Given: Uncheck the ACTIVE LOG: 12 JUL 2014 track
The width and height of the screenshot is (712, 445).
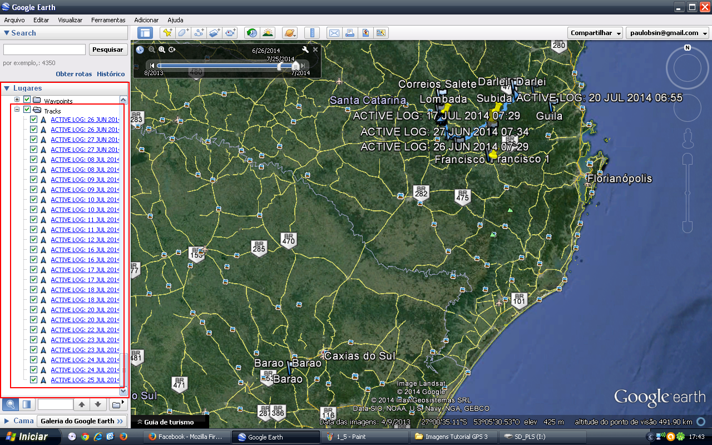Looking at the screenshot, I should [x=33, y=240].
